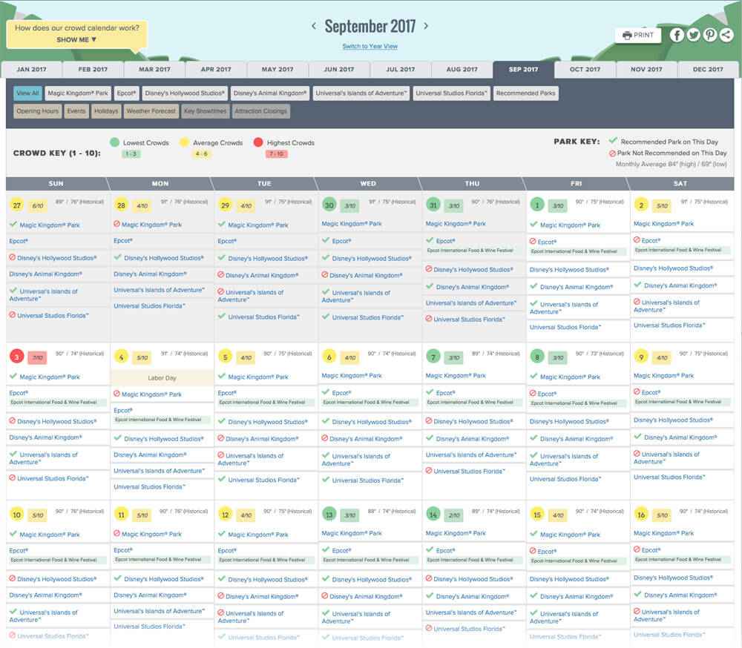Toggle the Weather Forecast filter

151,111
